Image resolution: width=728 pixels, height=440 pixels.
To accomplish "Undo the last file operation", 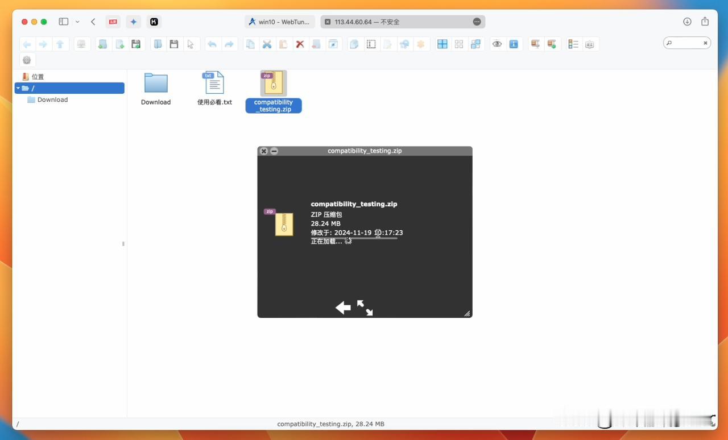I will pos(212,44).
